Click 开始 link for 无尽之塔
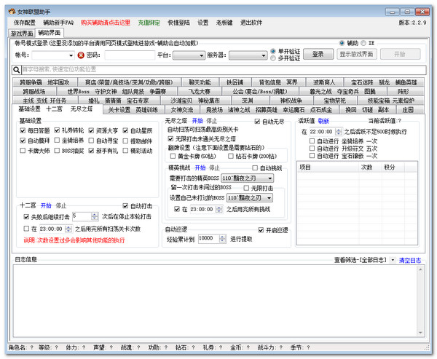Image resolution: width=437 pixels, height=359 pixels. pos(198,119)
